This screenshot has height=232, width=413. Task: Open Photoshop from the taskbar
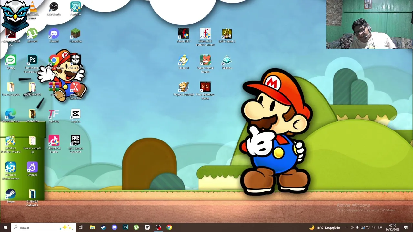(125, 227)
